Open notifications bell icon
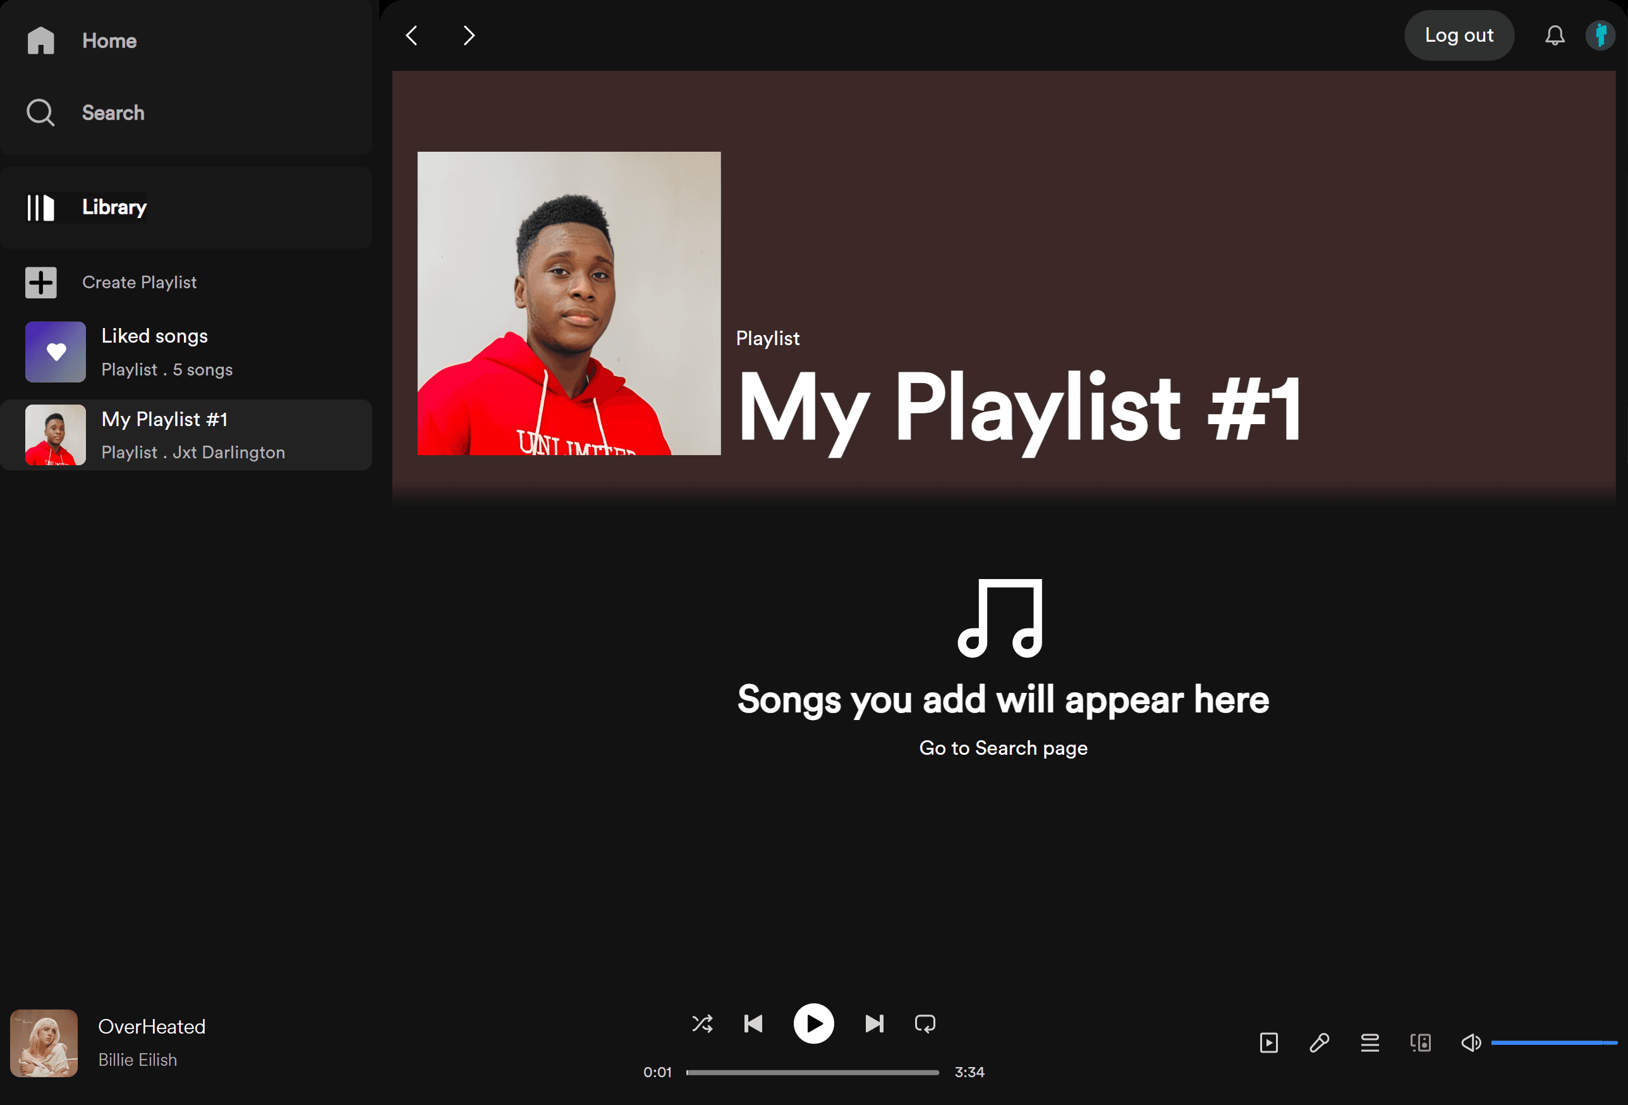The height and width of the screenshot is (1105, 1628). coord(1555,36)
